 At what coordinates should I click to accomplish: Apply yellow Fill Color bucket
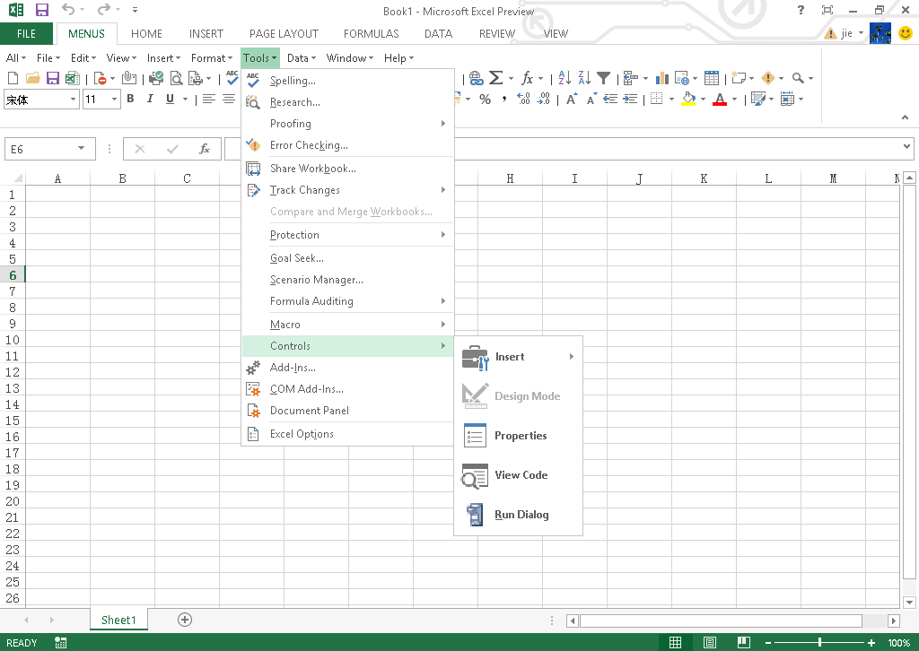[688, 100]
